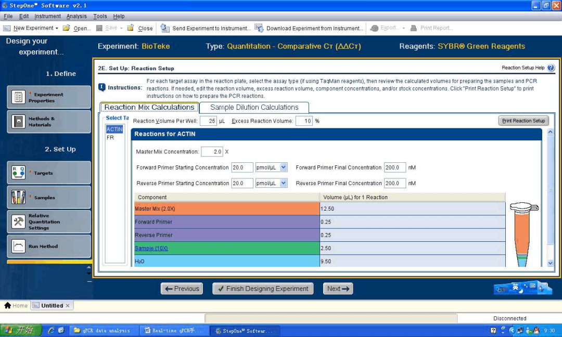Open the Samples test-tube icon step
Viewport: 562px width, 337px height.
19,197
